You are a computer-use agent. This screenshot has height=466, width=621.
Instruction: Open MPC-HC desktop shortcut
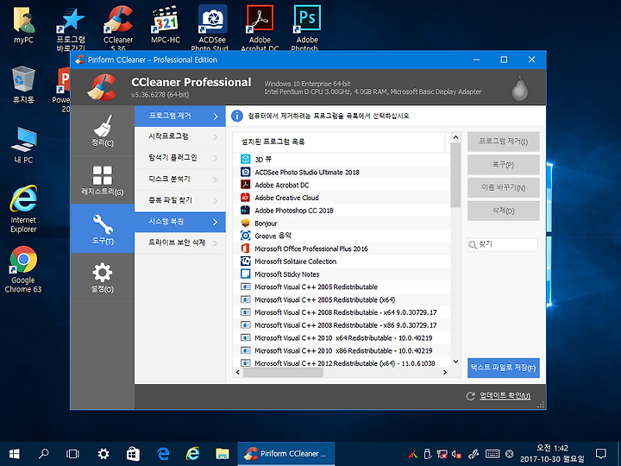(x=166, y=24)
